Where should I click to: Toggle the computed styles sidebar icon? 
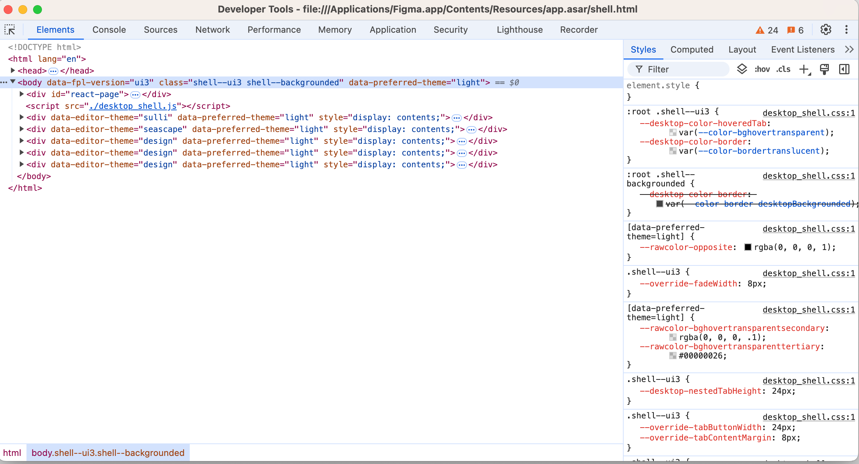pyautogui.click(x=844, y=69)
